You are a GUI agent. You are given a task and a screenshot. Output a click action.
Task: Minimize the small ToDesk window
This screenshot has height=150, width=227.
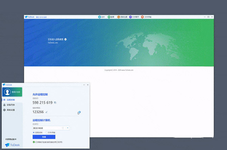[84, 85]
